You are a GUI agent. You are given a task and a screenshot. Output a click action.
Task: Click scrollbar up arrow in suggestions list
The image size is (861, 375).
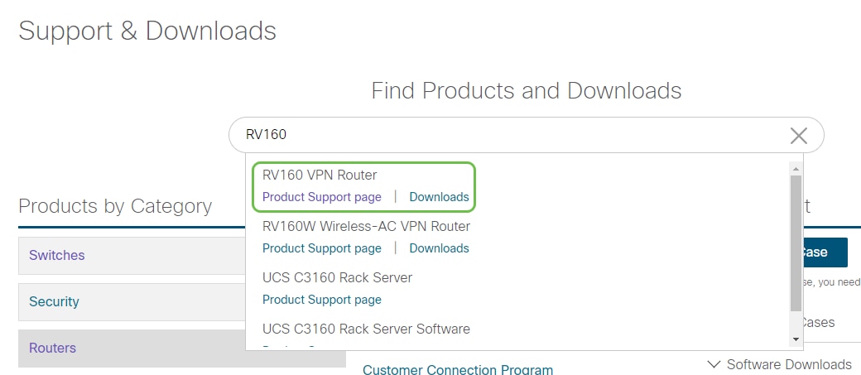(795, 168)
